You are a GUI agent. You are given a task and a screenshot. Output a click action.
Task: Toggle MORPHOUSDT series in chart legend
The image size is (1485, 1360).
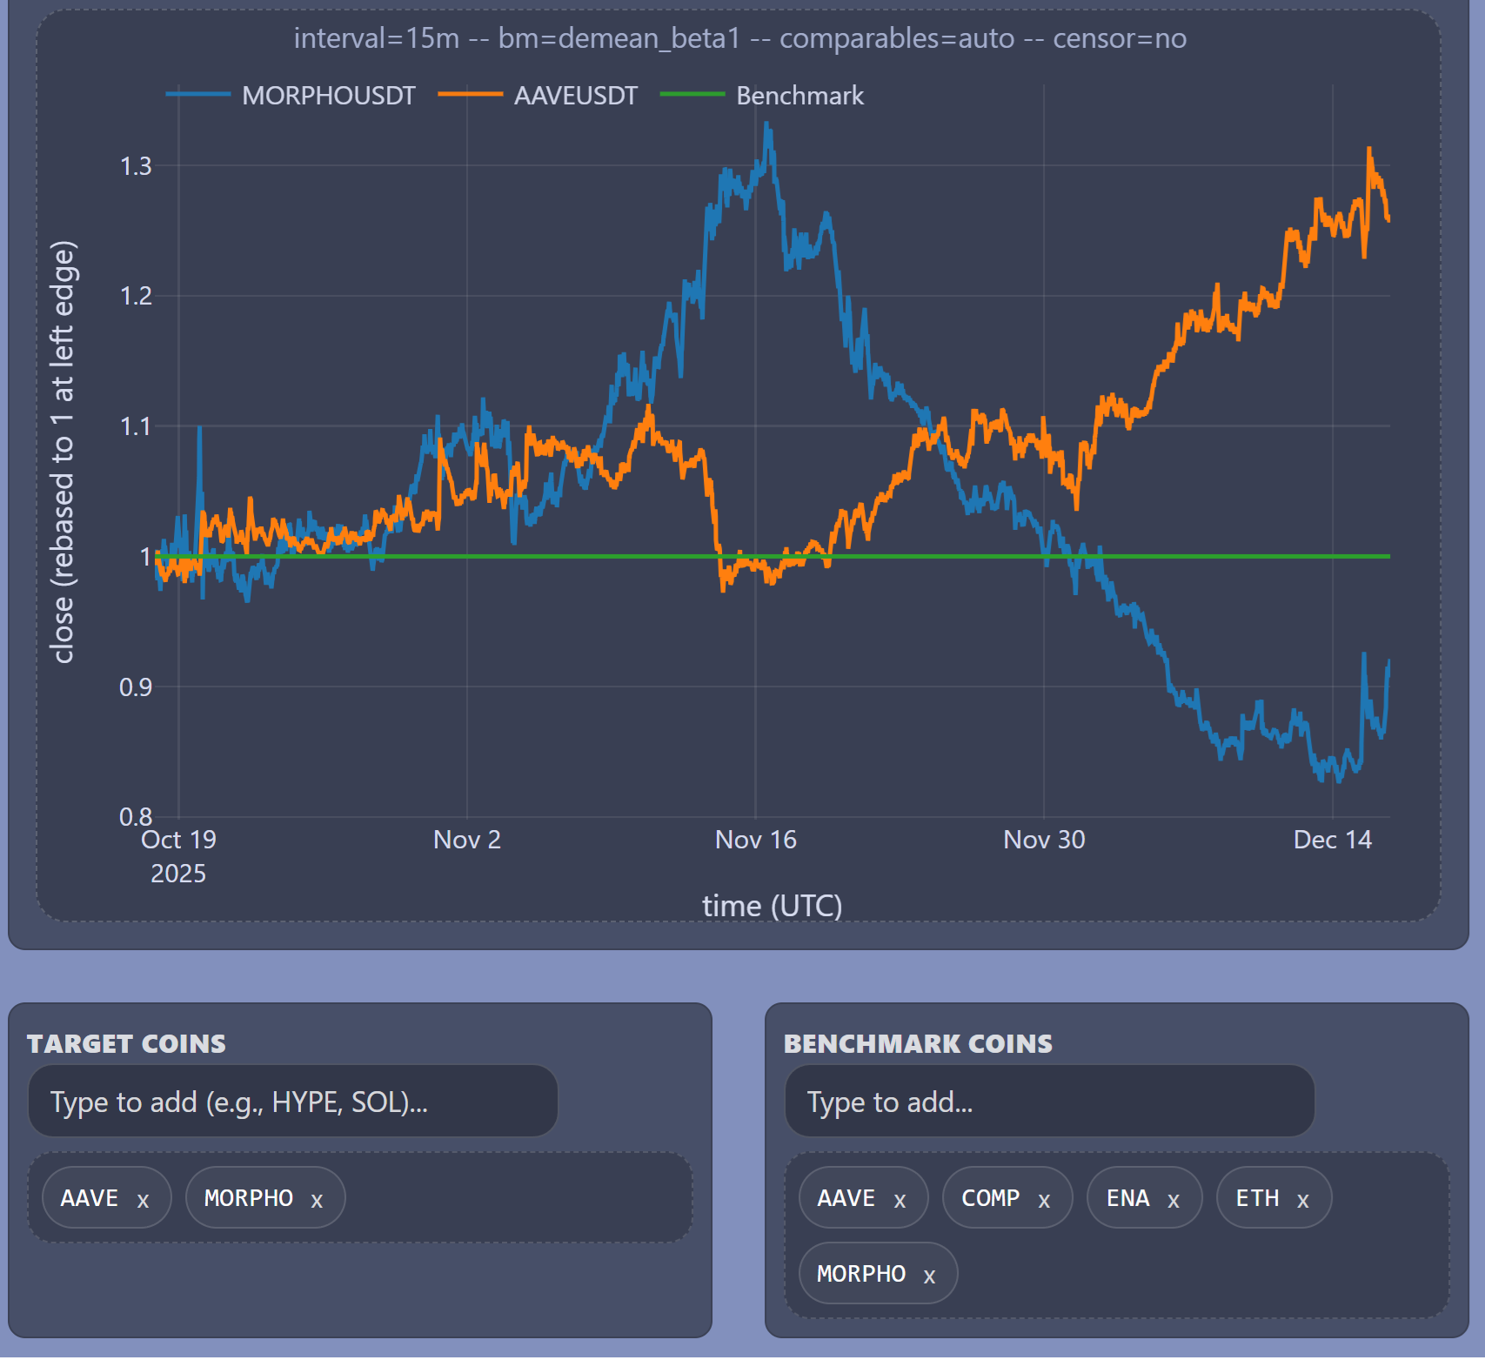[x=328, y=96]
